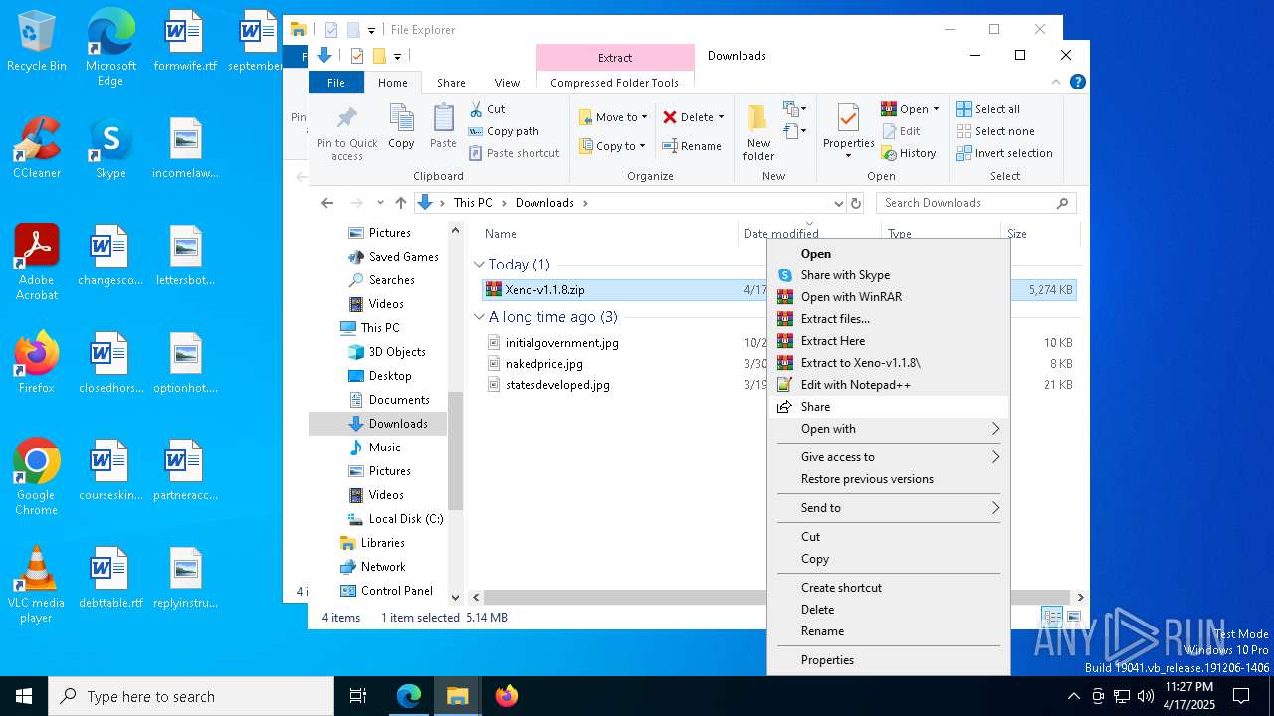Viewport: 1274px width, 716px height.
Task: Select the Google Chrome desktop icon
Action: coord(37,477)
